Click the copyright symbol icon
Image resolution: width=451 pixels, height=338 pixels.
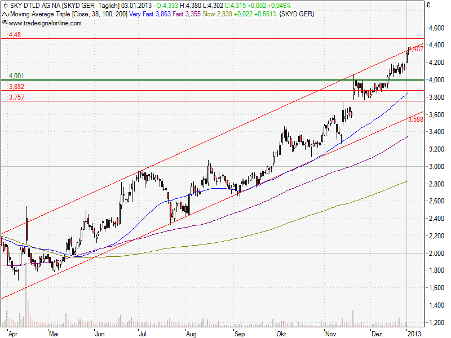(x=5, y=23)
